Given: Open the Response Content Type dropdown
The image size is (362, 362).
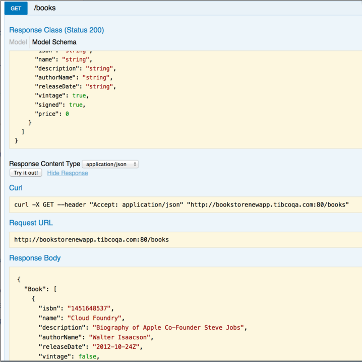Looking at the screenshot, I should coord(110,164).
